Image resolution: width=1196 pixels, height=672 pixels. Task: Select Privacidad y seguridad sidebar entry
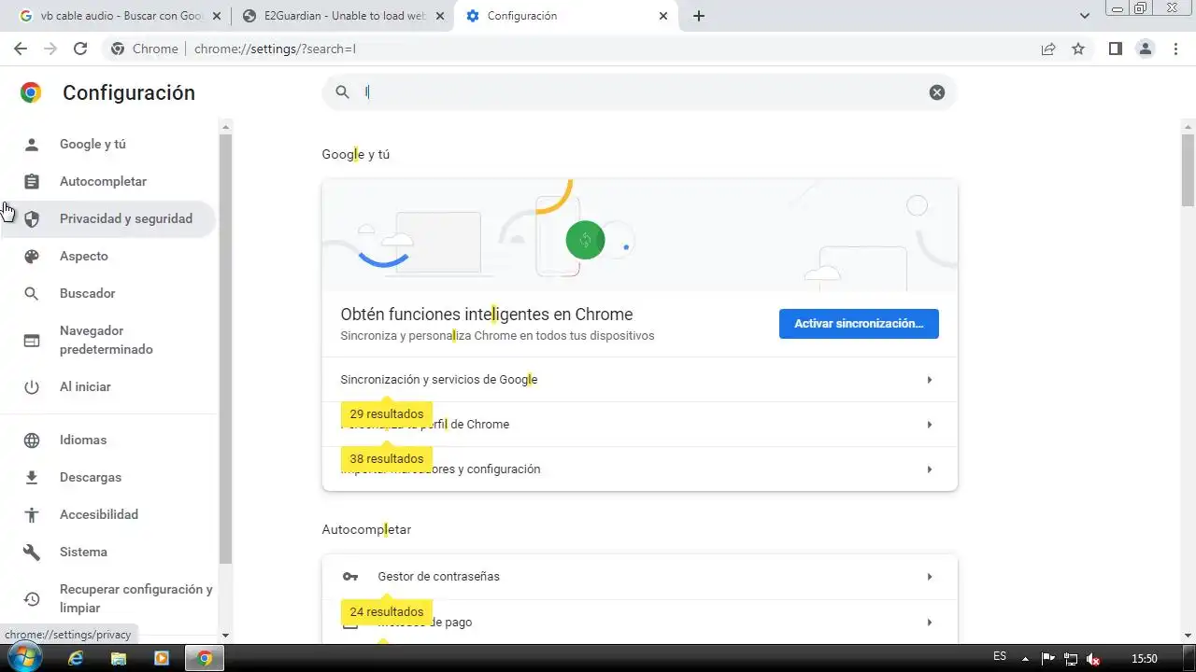tap(126, 218)
